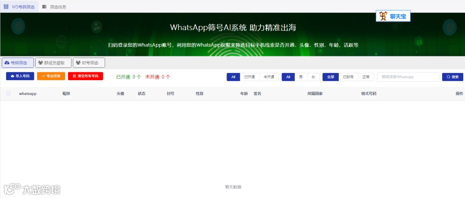This screenshot has height=198, width=465.
Task: Click the 性别 column header
Action: click(199, 94)
